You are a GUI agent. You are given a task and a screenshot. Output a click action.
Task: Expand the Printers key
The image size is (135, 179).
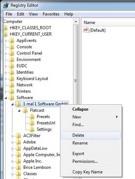coord(6,92)
